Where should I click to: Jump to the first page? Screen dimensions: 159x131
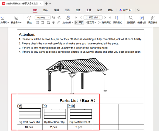(76, 18)
